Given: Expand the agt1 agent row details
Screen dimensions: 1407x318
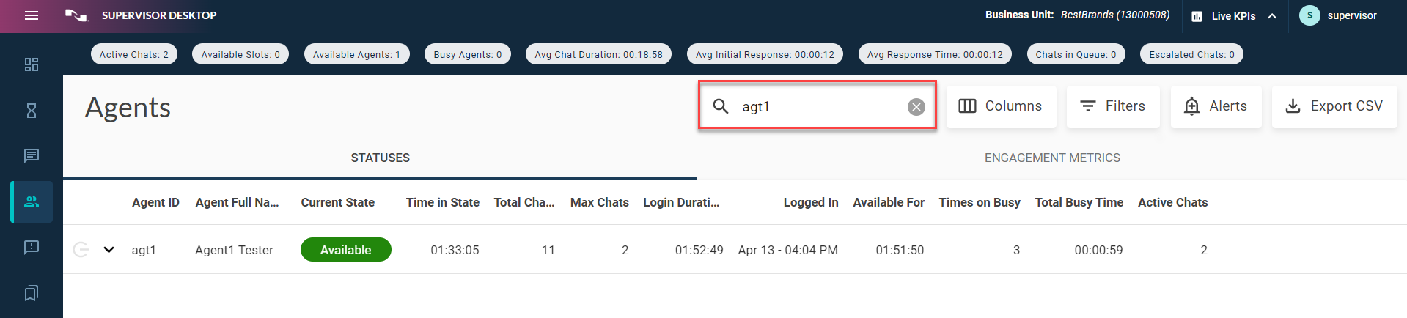Looking at the screenshot, I should click(109, 250).
